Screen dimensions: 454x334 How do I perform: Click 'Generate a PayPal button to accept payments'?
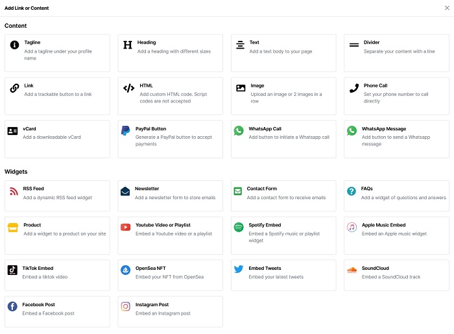click(174, 141)
